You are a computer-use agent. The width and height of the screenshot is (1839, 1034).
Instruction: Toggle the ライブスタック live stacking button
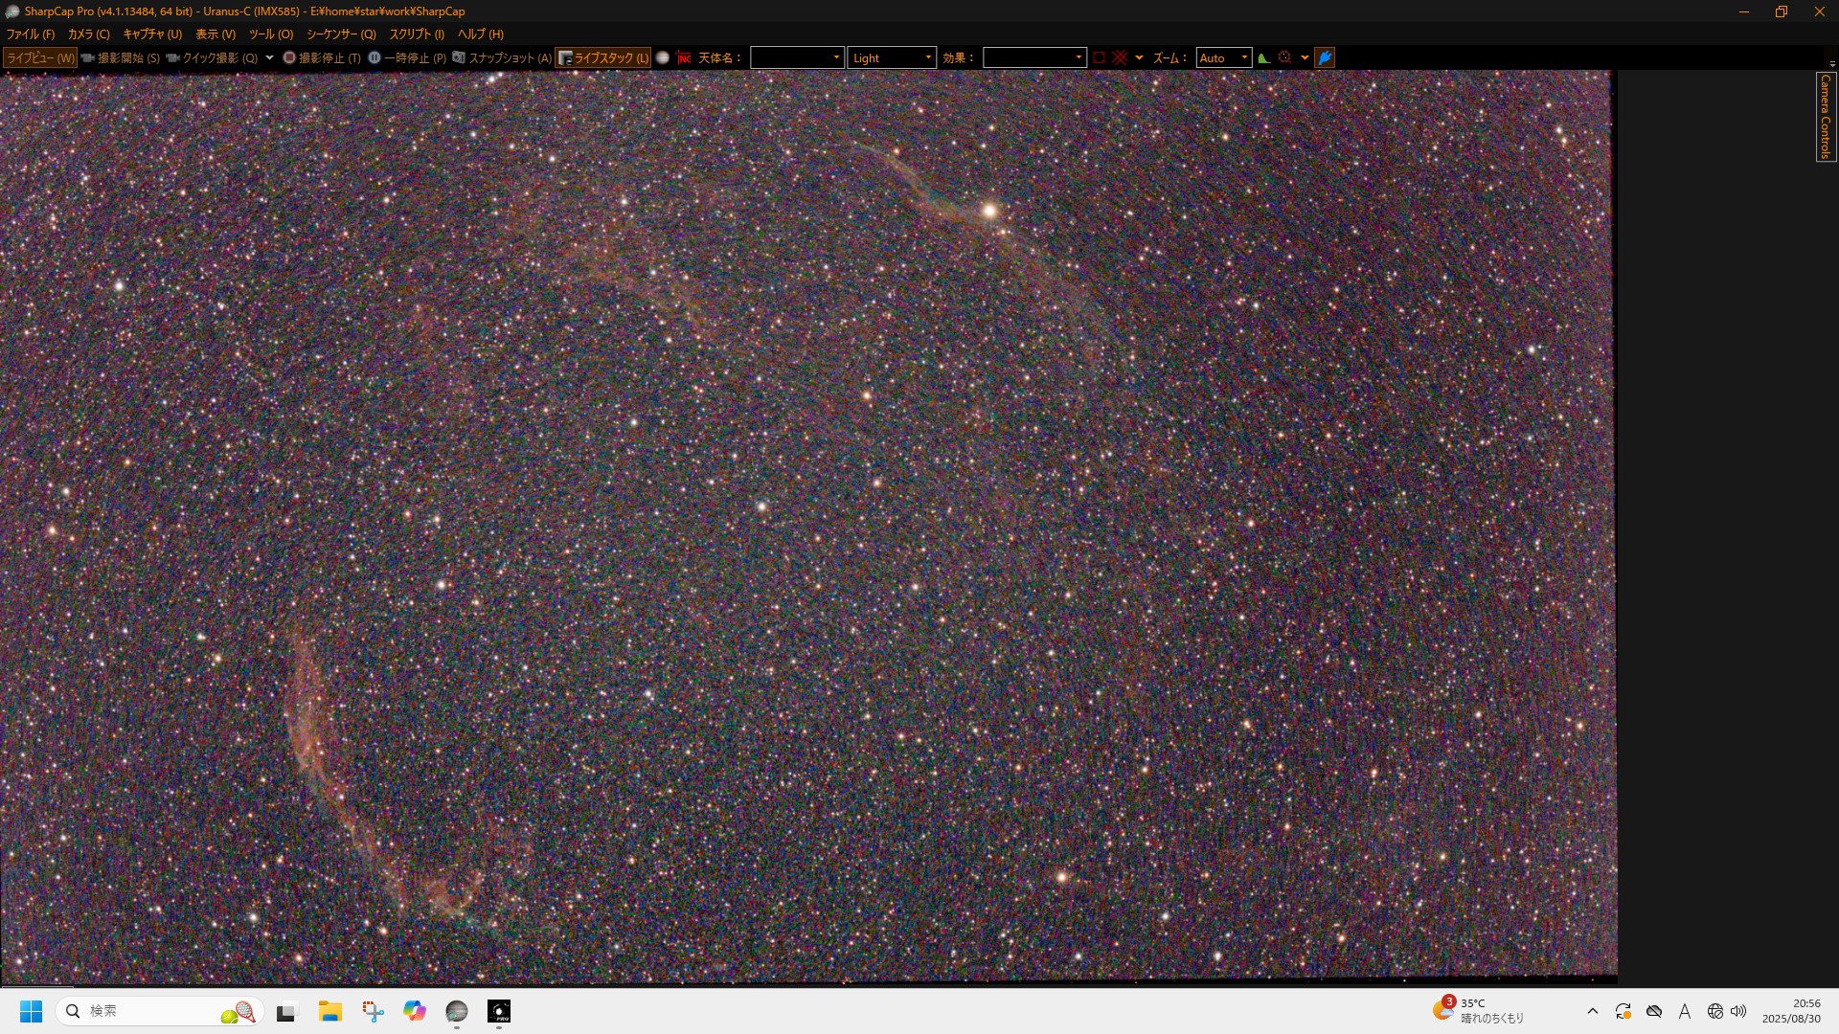pyautogui.click(x=603, y=58)
